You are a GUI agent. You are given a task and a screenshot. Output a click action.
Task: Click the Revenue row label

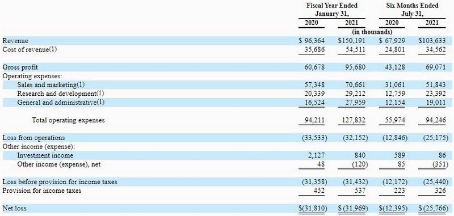[15, 41]
